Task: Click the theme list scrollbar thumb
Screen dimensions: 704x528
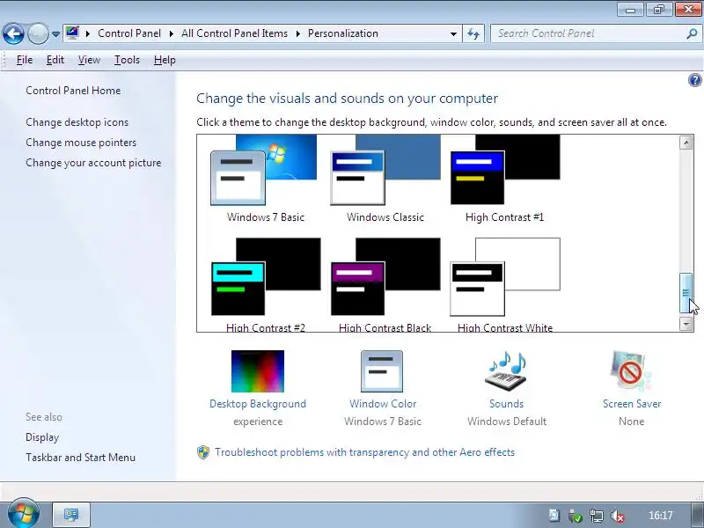Action: pyautogui.click(x=686, y=293)
